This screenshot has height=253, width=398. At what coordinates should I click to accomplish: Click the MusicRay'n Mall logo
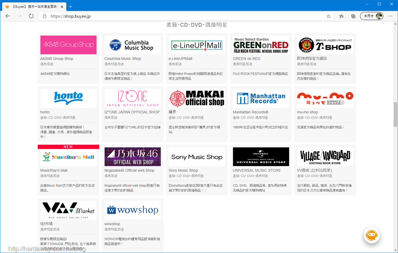click(x=68, y=157)
